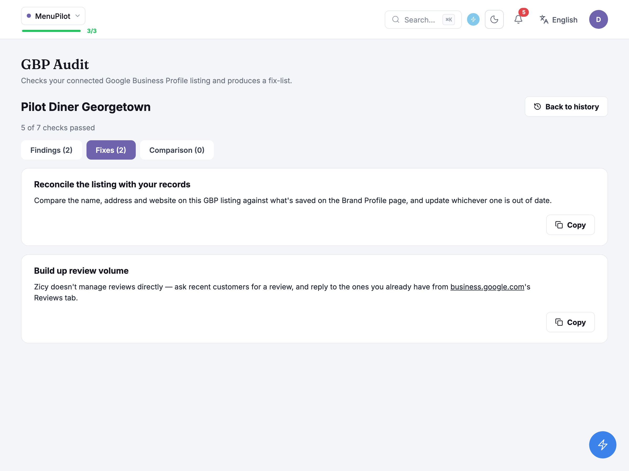629x471 pixels.
Task: Select the Fixes (2) tab
Action: (111, 150)
